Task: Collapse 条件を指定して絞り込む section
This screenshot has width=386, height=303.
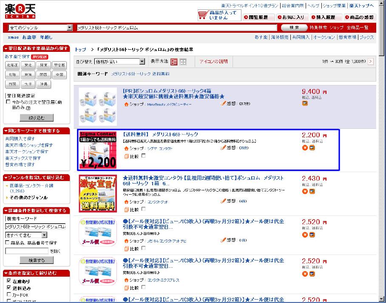Action: point(37,273)
